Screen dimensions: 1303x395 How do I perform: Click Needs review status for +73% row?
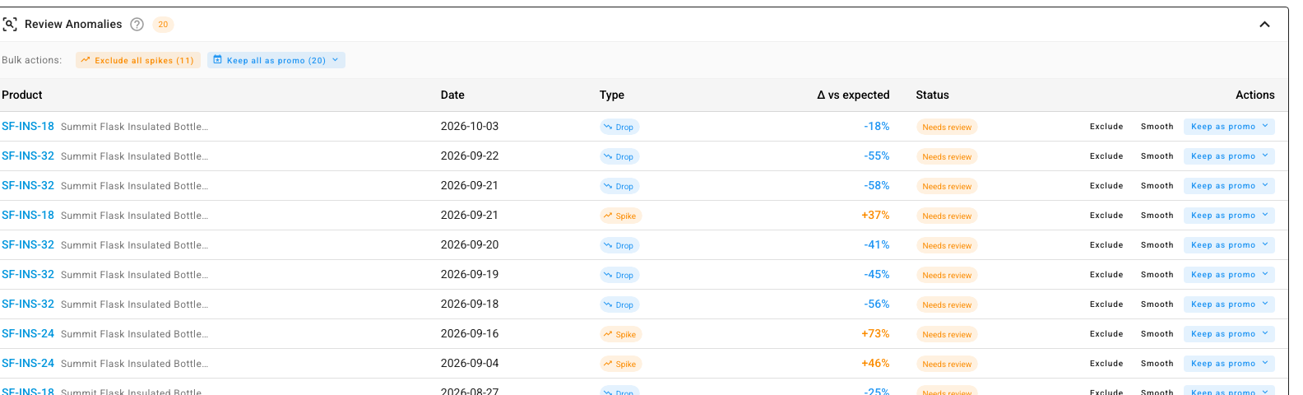pos(947,334)
